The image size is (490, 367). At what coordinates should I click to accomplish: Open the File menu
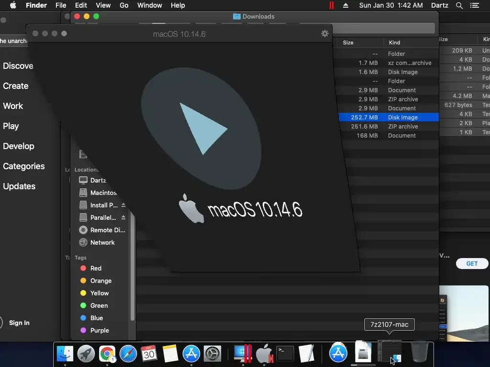coord(61,5)
